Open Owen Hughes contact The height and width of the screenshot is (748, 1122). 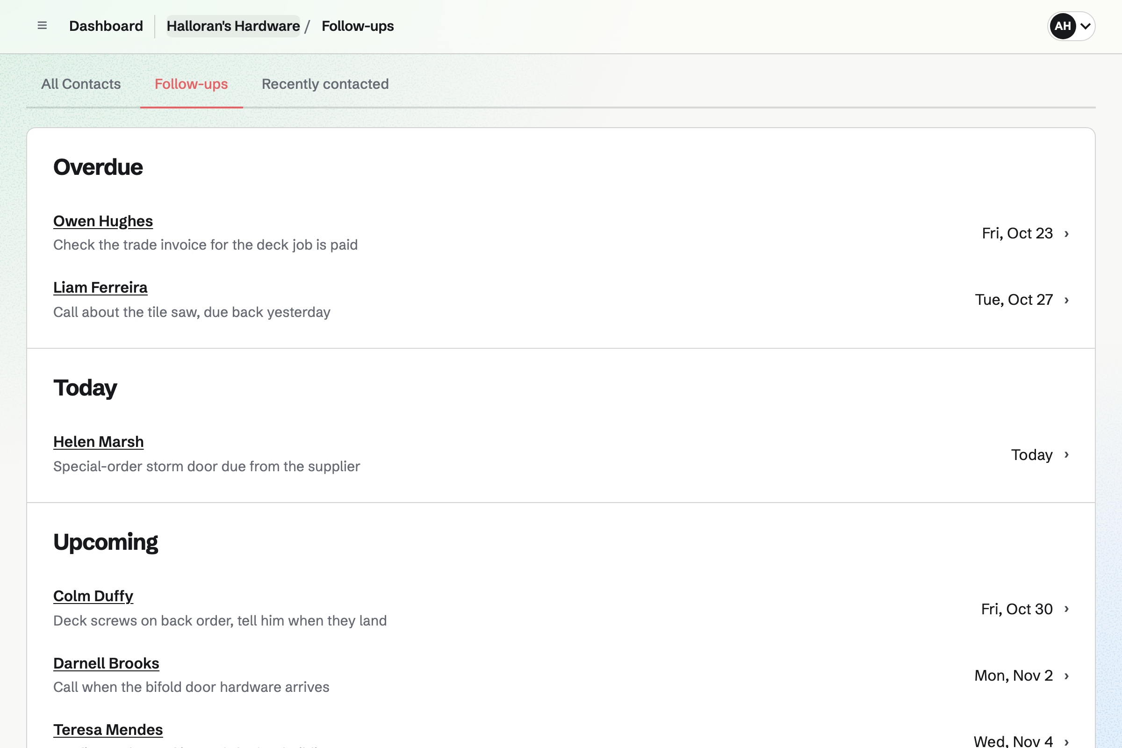pos(103,221)
